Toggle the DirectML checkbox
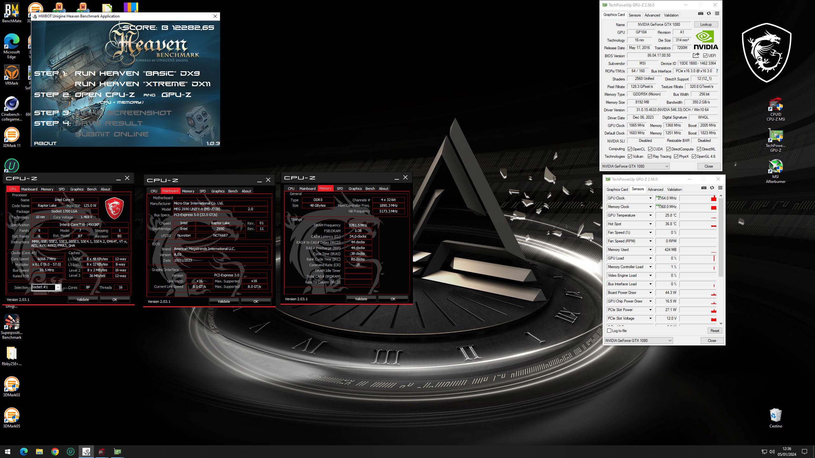The width and height of the screenshot is (815, 458). click(x=699, y=149)
